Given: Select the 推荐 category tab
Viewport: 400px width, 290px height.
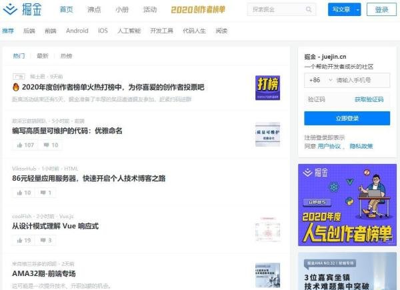Looking at the screenshot, I should pos(8,31).
